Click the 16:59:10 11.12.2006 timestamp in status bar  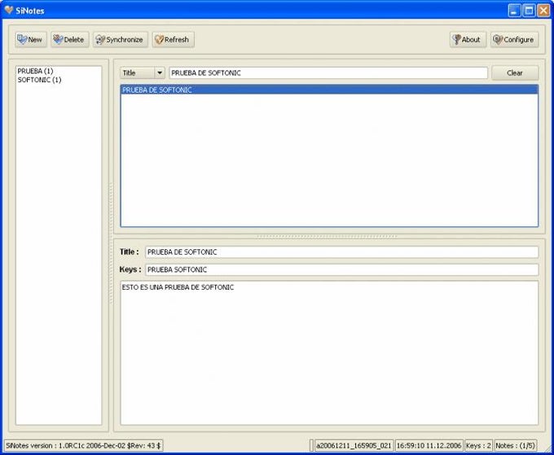pos(429,445)
